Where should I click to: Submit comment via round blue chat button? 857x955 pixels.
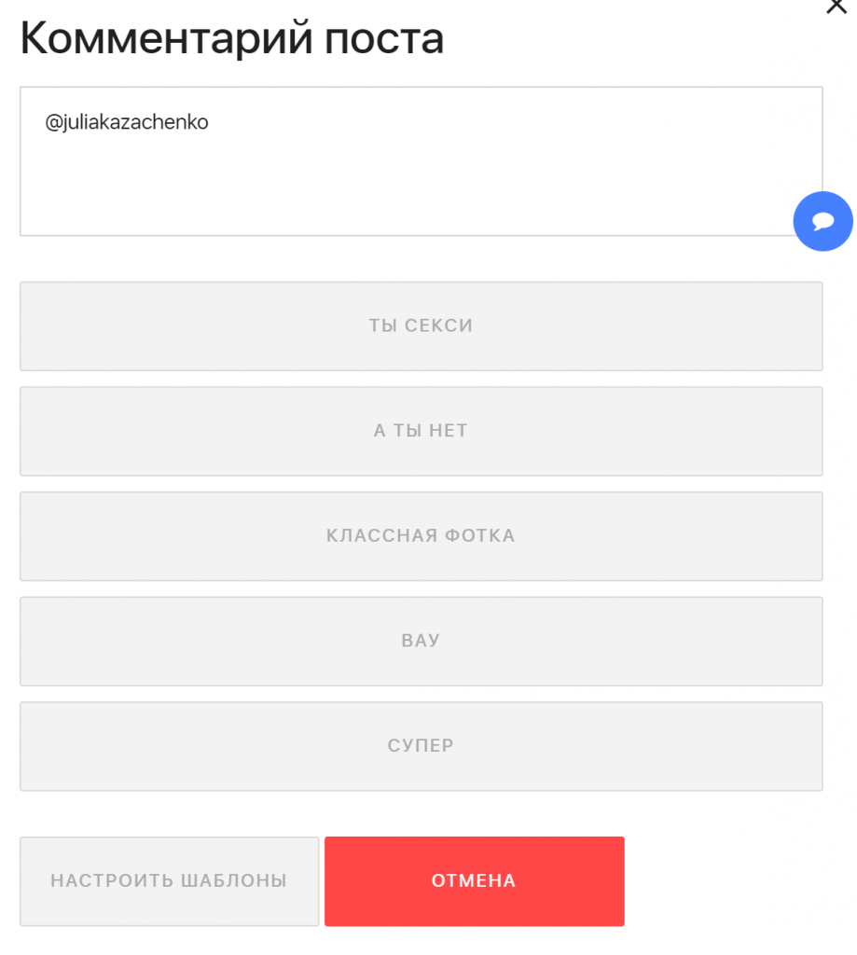pos(822,221)
